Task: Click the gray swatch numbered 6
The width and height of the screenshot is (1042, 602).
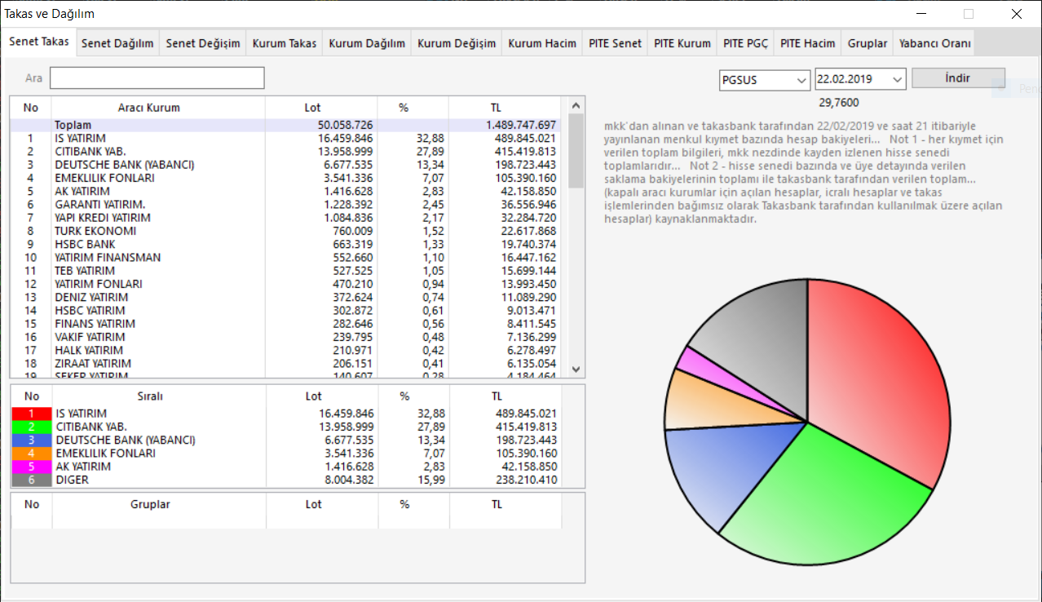Action: [x=31, y=480]
